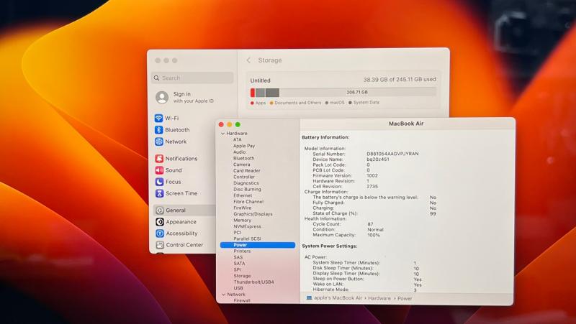
Task: Collapse the Hardware tree section
Action: tap(223, 134)
